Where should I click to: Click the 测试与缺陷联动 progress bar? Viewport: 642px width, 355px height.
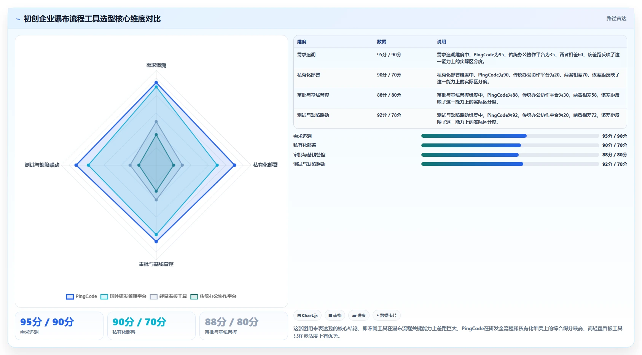tap(510, 164)
